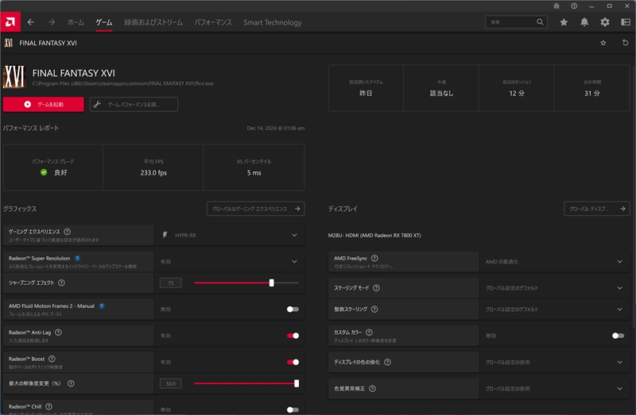636x415 pixels.
Task: Open ディスプレイの色の強化 dropdown
Action: [554, 362]
